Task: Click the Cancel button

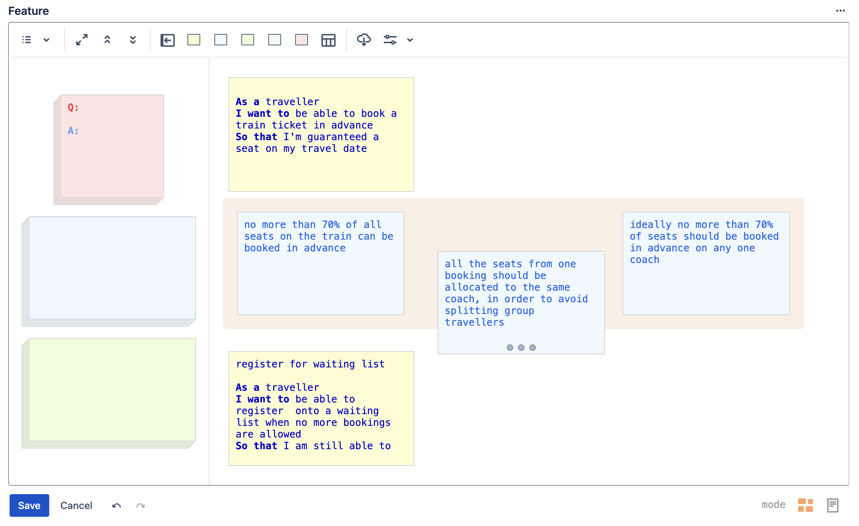Action: (x=76, y=505)
